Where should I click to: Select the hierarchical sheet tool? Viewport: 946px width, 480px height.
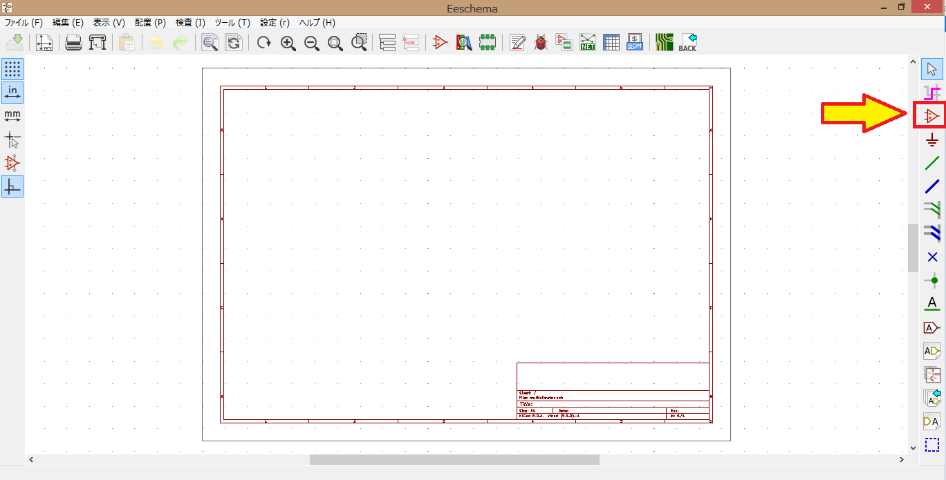tap(932, 374)
